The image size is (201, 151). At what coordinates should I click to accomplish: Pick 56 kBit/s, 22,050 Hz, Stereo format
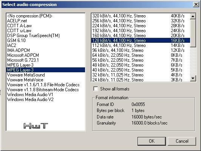(141, 60)
